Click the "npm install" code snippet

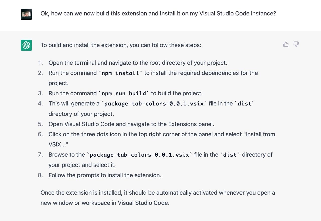(120, 73)
